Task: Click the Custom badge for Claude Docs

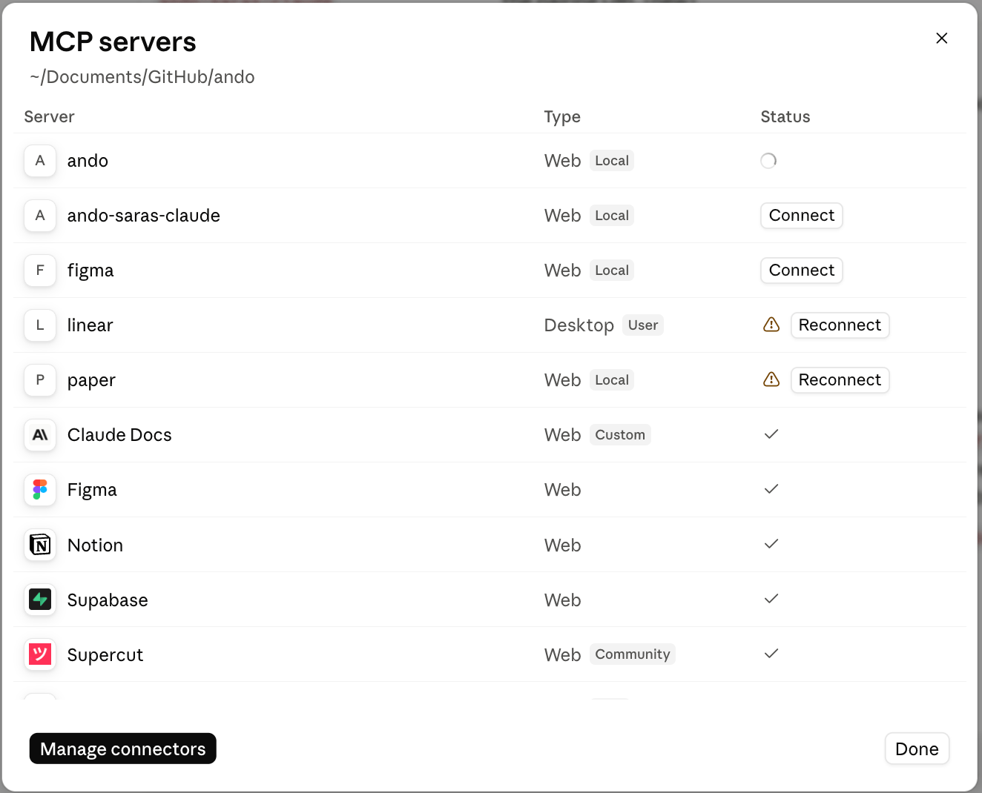Action: [x=620, y=435]
